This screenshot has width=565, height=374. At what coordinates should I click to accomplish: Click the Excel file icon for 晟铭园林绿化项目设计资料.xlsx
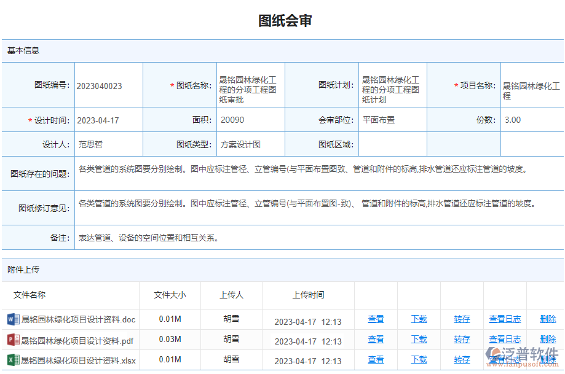14,360
